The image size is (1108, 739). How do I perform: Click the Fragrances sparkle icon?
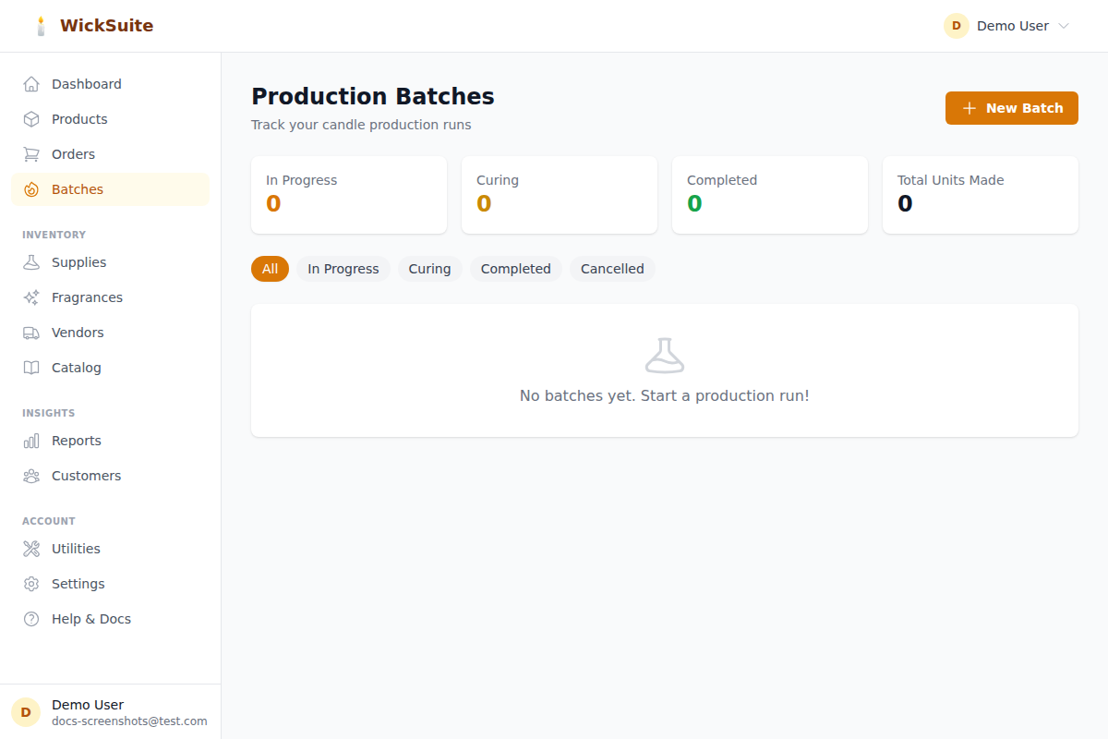coord(31,297)
